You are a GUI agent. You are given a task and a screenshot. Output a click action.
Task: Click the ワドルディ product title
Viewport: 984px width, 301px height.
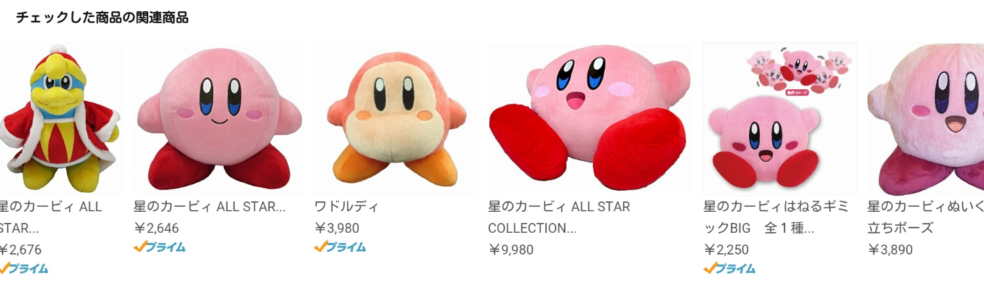pyautogui.click(x=347, y=207)
